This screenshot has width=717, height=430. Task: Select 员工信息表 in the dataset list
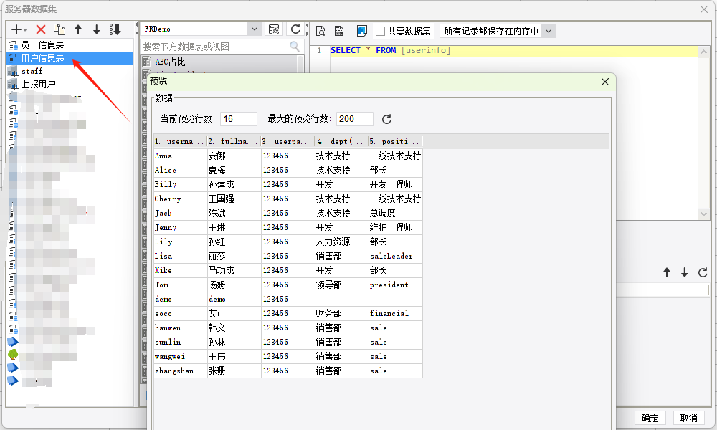pos(42,46)
